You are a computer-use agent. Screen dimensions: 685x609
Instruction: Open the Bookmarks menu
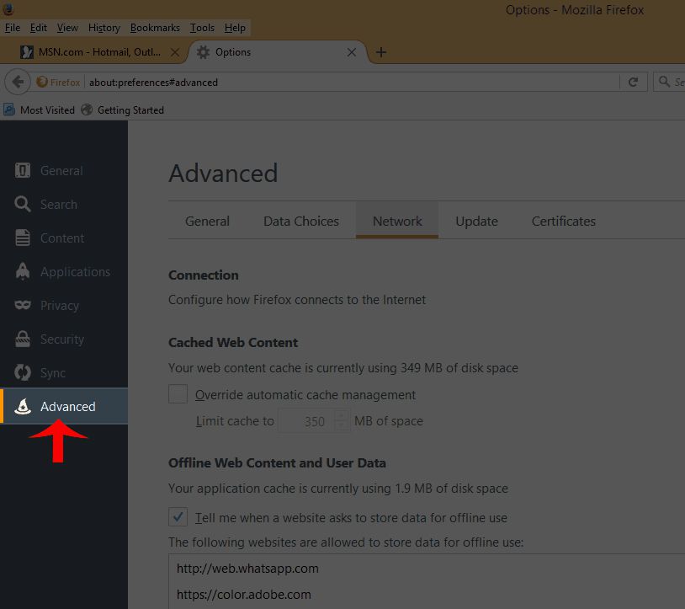pos(155,28)
